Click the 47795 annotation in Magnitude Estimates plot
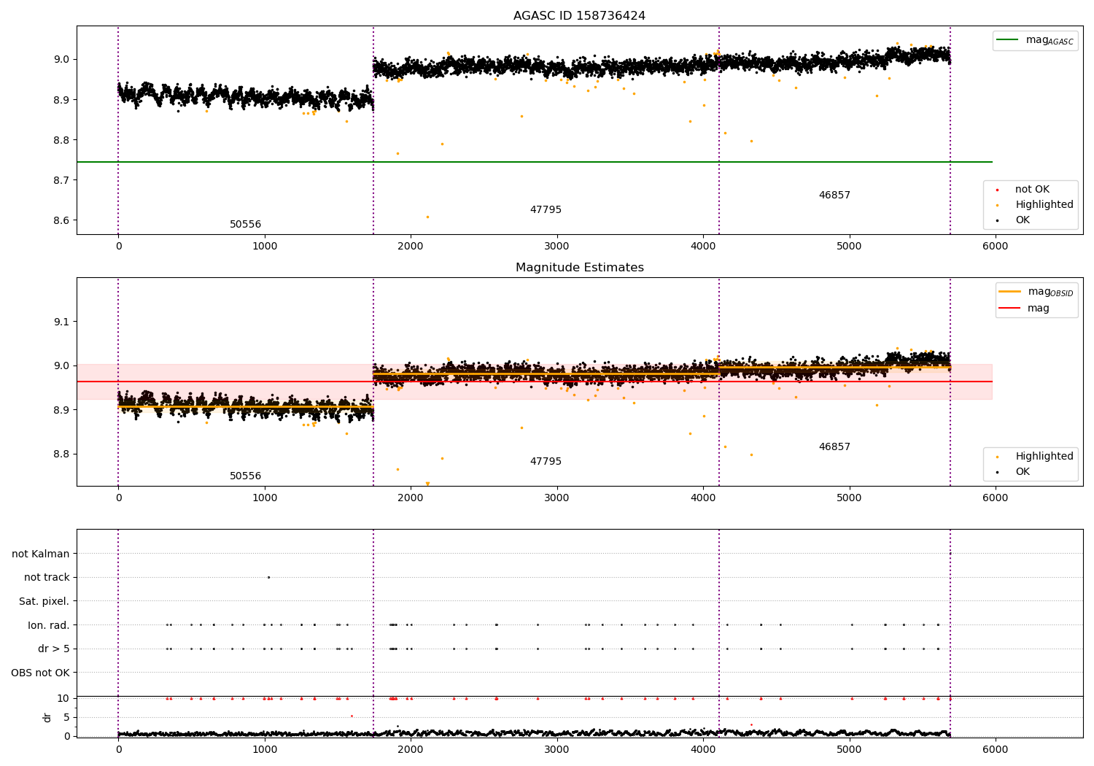 546,462
